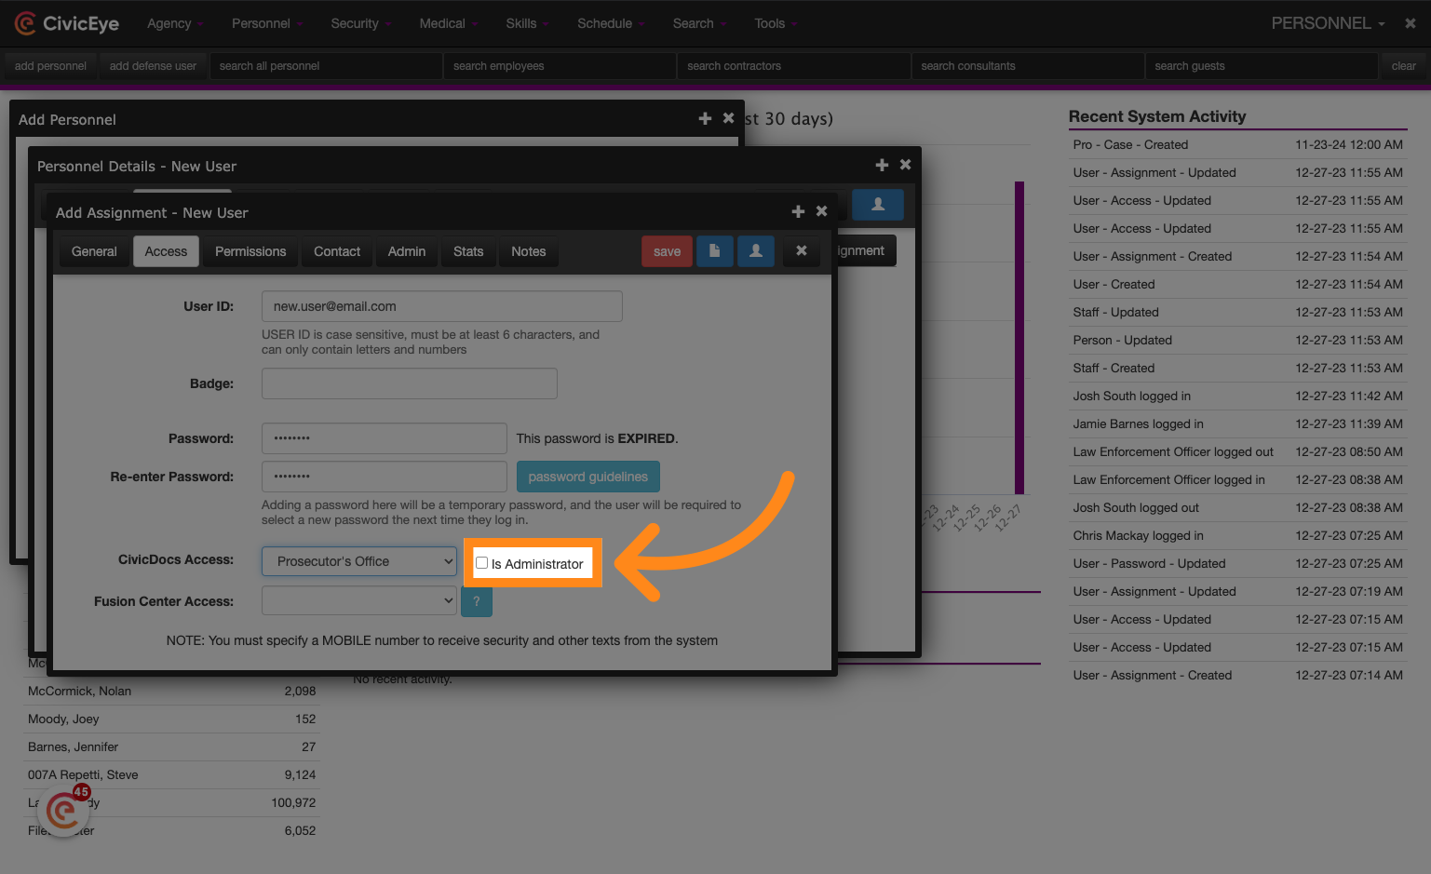Click plus icon on Personnel Details window
1431x874 pixels.
click(x=882, y=165)
